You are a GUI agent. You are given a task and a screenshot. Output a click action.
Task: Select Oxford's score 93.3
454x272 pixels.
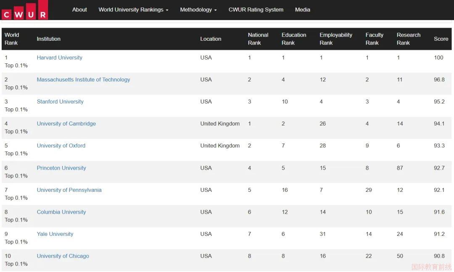point(439,145)
